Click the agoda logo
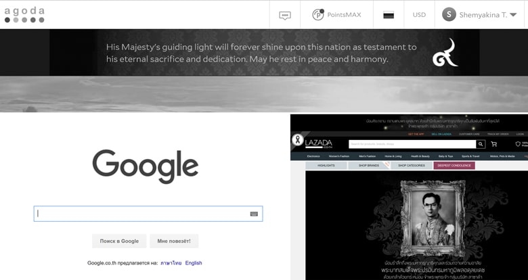 pyautogui.click(x=24, y=15)
